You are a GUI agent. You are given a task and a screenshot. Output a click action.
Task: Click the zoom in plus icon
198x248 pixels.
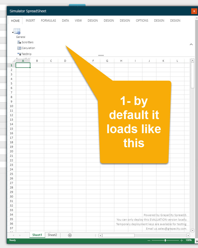(x=182, y=240)
